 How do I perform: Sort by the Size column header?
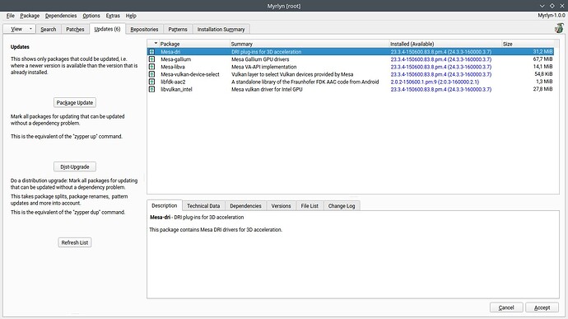[x=528, y=44]
